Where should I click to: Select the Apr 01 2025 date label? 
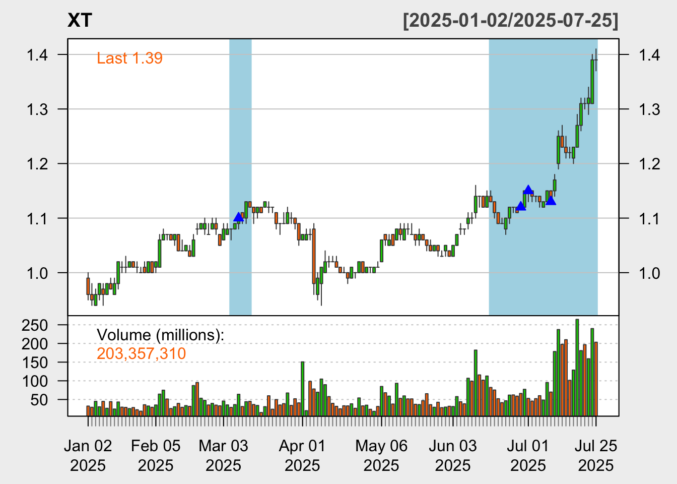302,455
